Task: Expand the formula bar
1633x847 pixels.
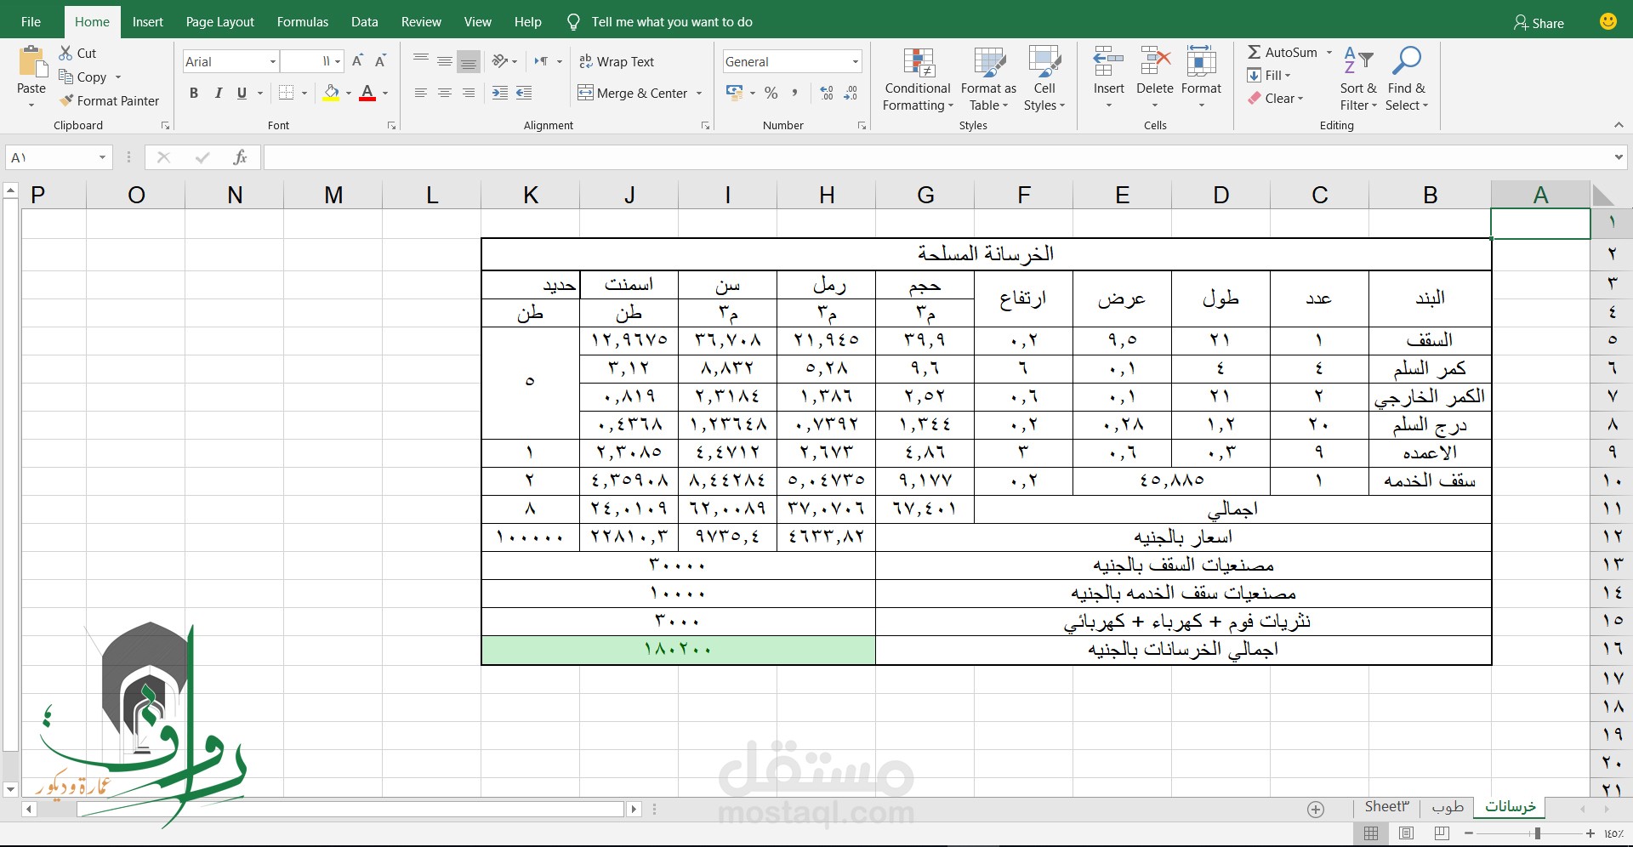Action: (1619, 157)
